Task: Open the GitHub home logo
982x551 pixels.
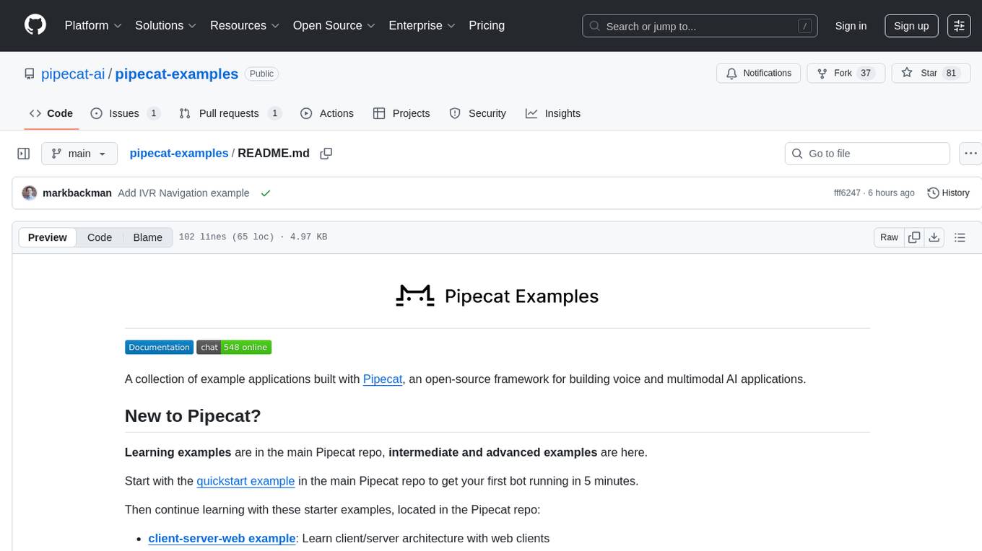Action: point(35,25)
